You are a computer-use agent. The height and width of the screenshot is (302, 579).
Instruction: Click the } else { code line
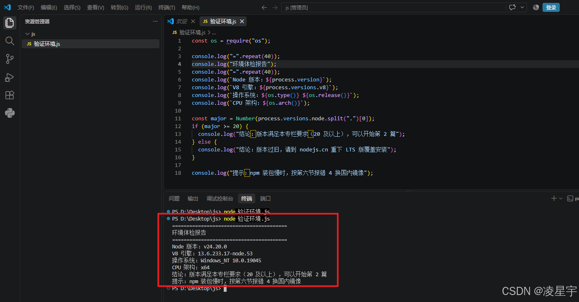point(204,142)
